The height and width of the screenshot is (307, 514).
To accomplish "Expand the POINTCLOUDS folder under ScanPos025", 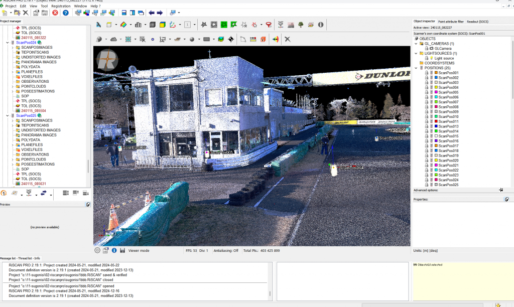I will pos(12,160).
